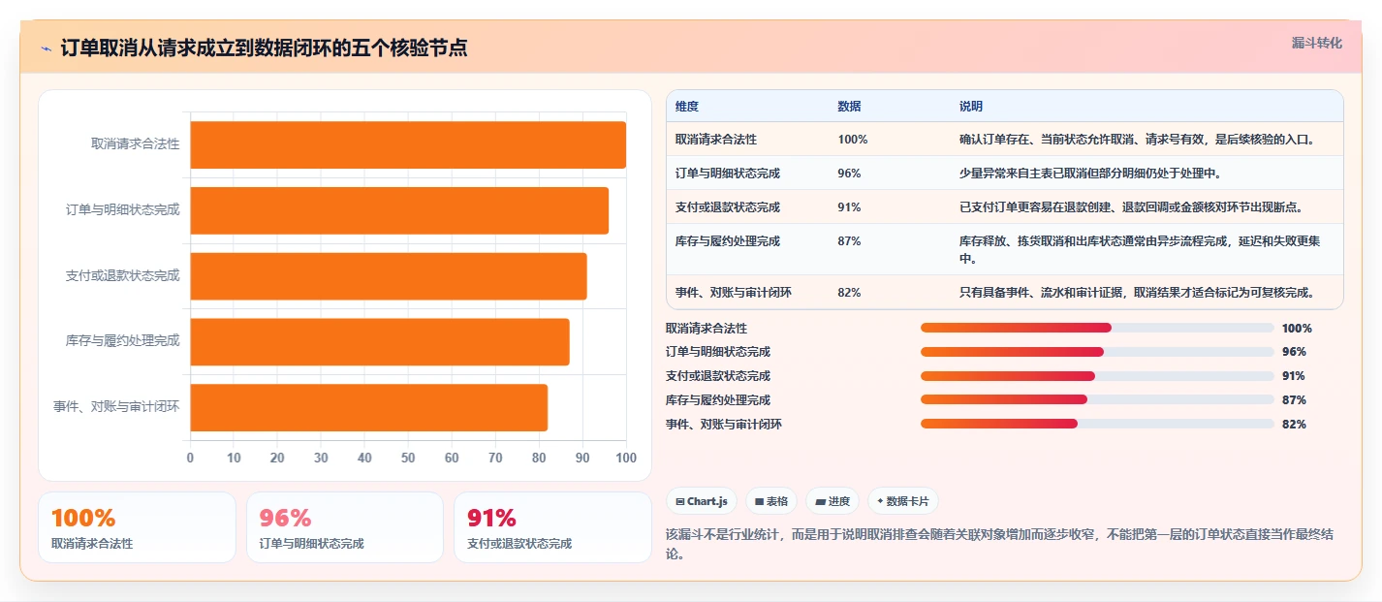Image resolution: width=1382 pixels, height=602 pixels.
Task: Click the 91% 支付或退款状态完成 stat card
Action: pyautogui.click(x=552, y=527)
